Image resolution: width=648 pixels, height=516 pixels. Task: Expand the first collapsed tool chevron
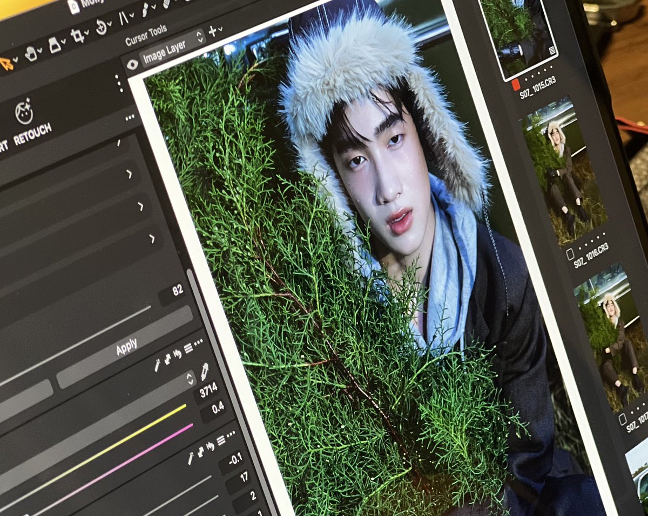[129, 174]
